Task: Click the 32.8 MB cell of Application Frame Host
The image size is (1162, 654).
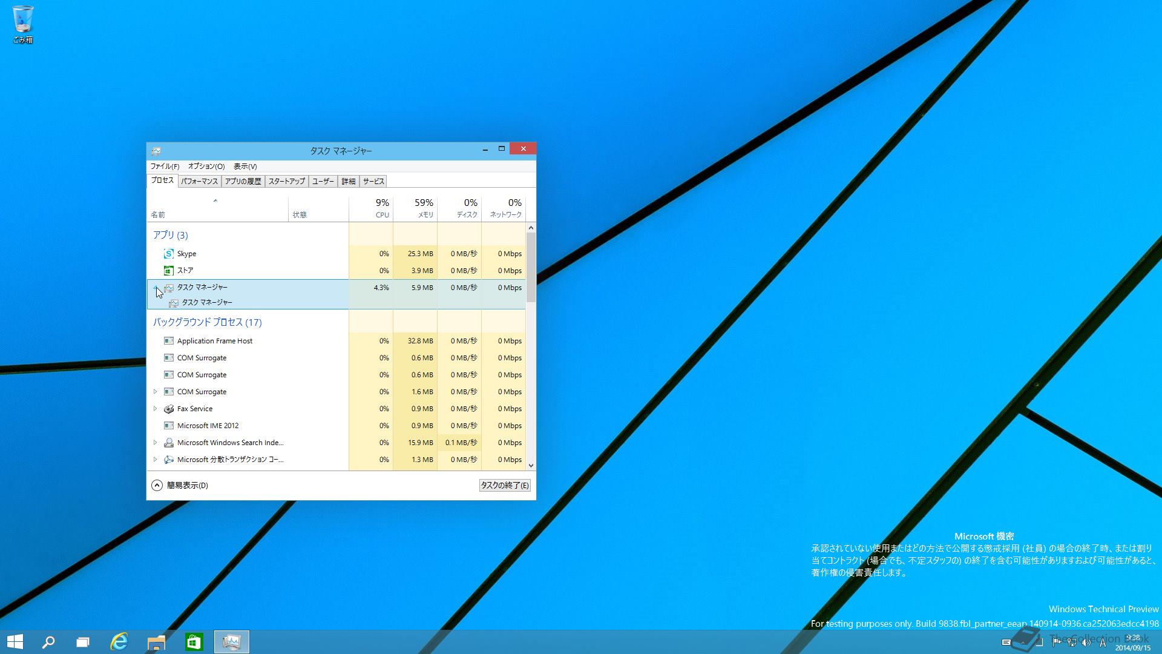Action: [x=415, y=341]
